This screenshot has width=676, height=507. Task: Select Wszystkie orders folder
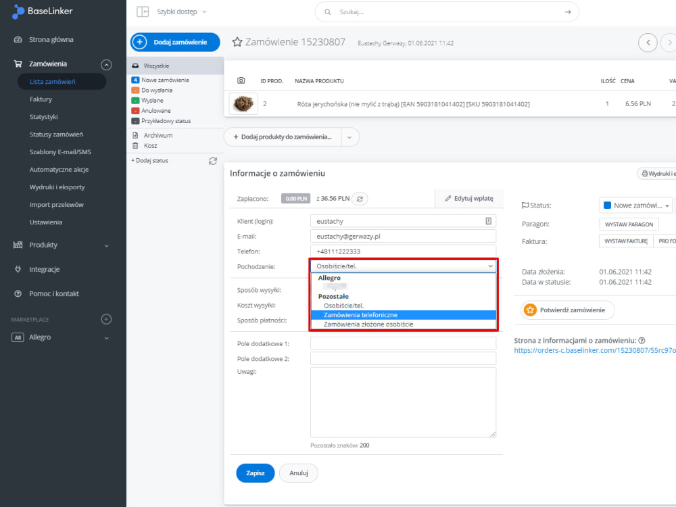tap(175, 66)
